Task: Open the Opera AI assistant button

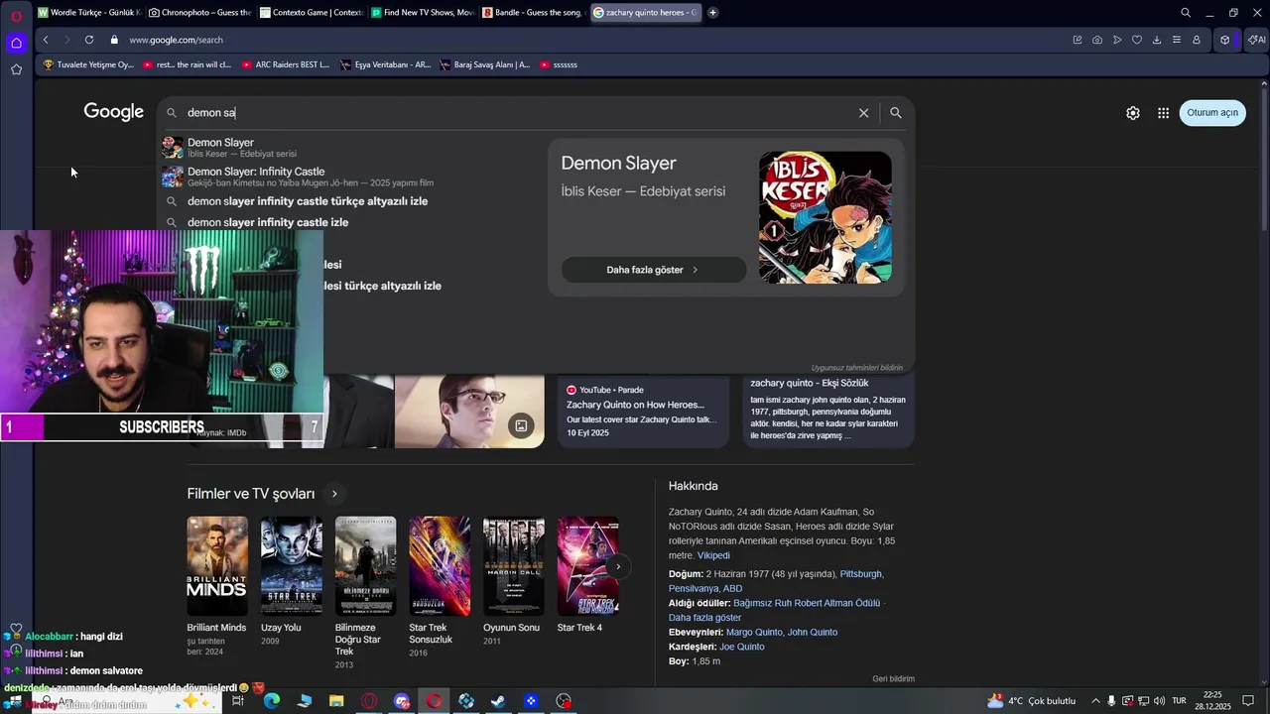Action: click(x=1256, y=40)
